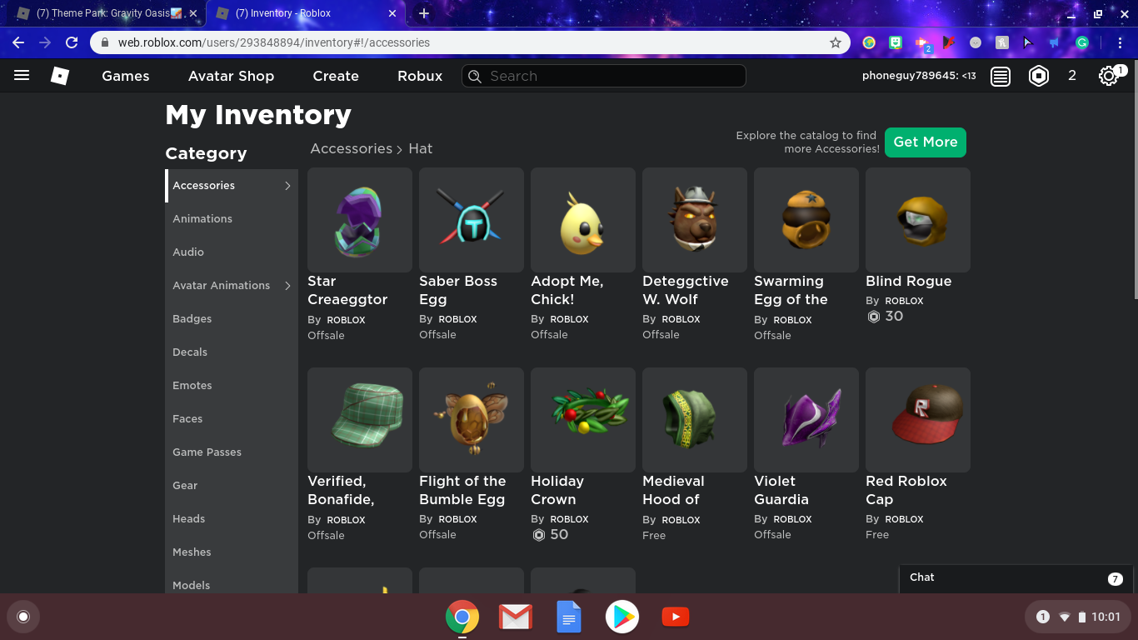Open the Saber Boss Egg thumbnail
The height and width of the screenshot is (640, 1138).
[472, 220]
